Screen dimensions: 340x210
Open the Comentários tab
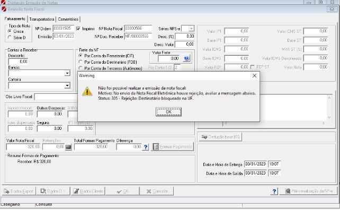click(x=68, y=19)
